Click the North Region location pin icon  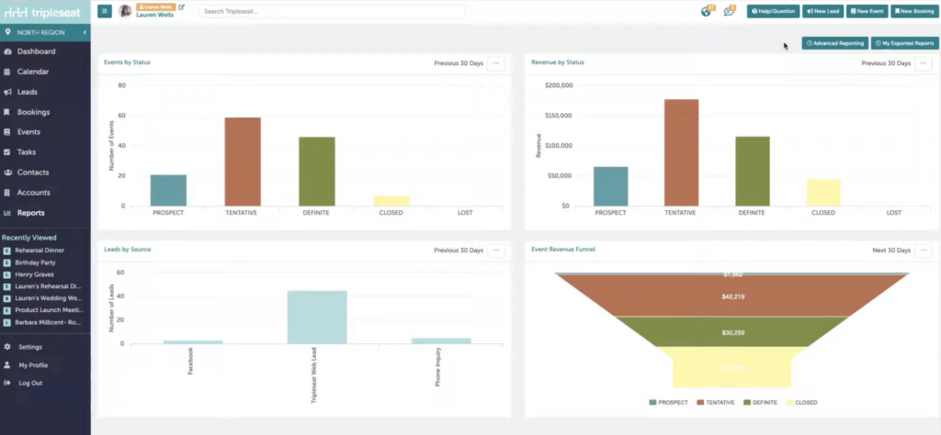click(7, 32)
